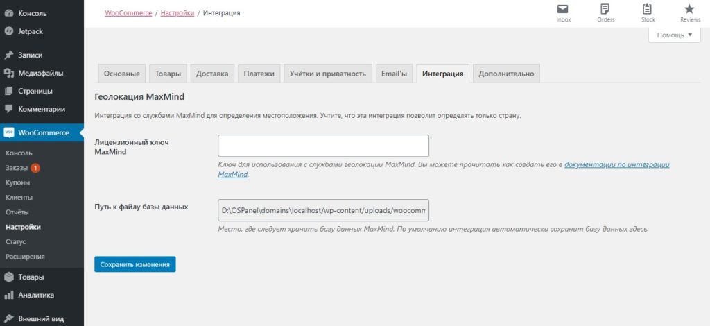The height and width of the screenshot is (326, 710).
Task: Switch to the Дополнительно tab
Action: [x=506, y=74]
